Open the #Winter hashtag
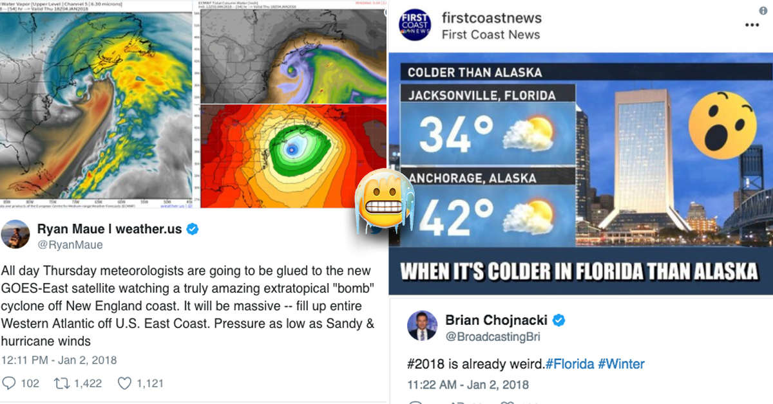Screen dimensions: 773x404 [x=622, y=364]
